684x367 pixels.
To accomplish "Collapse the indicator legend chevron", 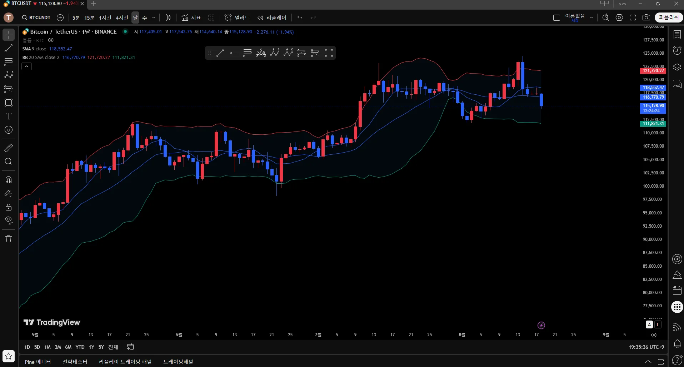I will pos(27,66).
